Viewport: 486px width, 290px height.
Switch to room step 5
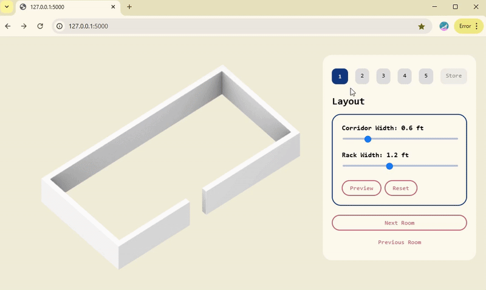click(426, 76)
